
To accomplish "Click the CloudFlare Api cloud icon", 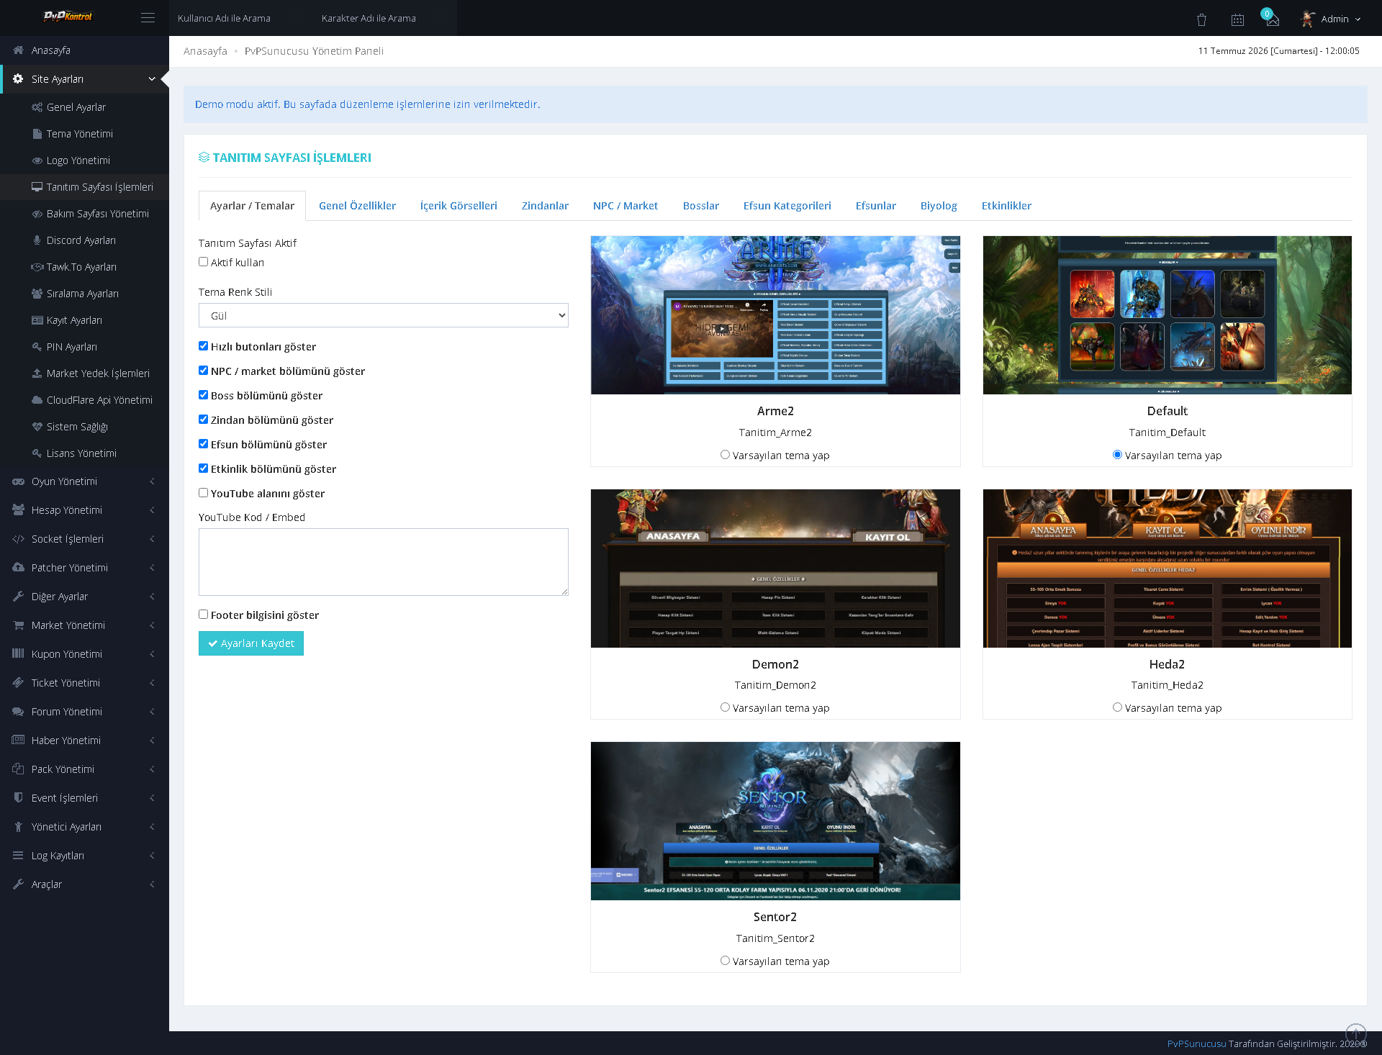I will coord(37,400).
